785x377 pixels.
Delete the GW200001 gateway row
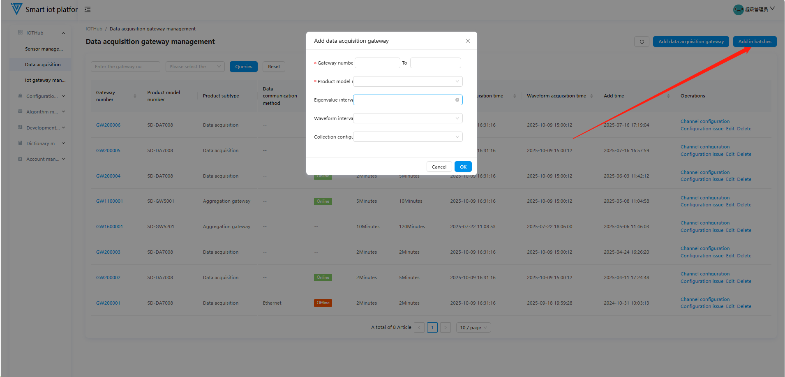[x=744, y=306]
